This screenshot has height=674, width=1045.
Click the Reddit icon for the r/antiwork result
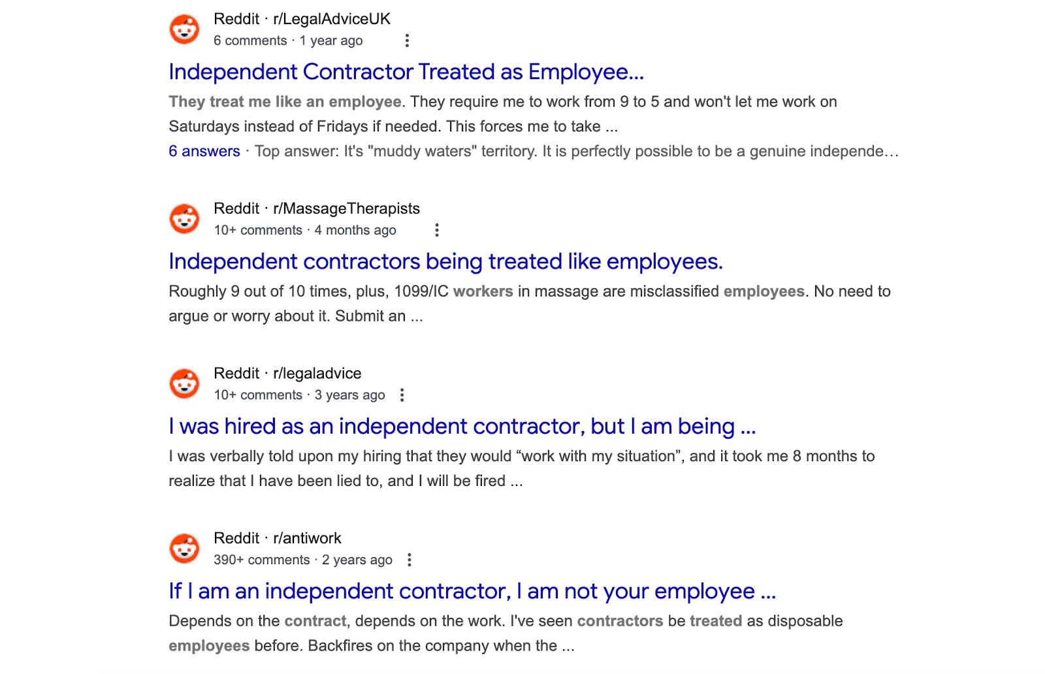pos(185,549)
